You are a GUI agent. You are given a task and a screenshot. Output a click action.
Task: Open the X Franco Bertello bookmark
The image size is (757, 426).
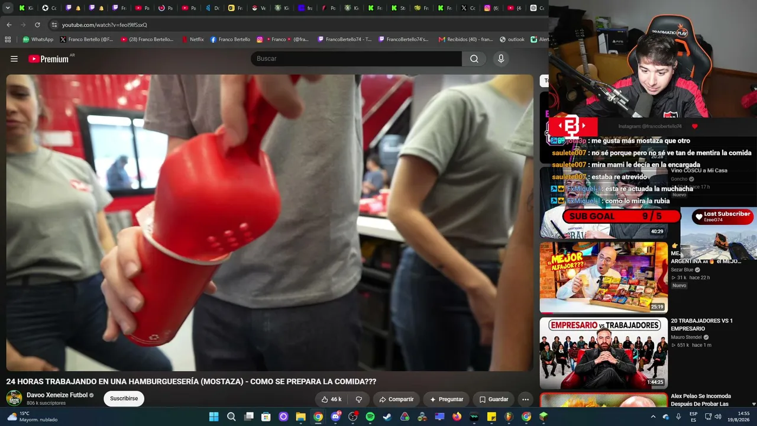(x=86, y=40)
